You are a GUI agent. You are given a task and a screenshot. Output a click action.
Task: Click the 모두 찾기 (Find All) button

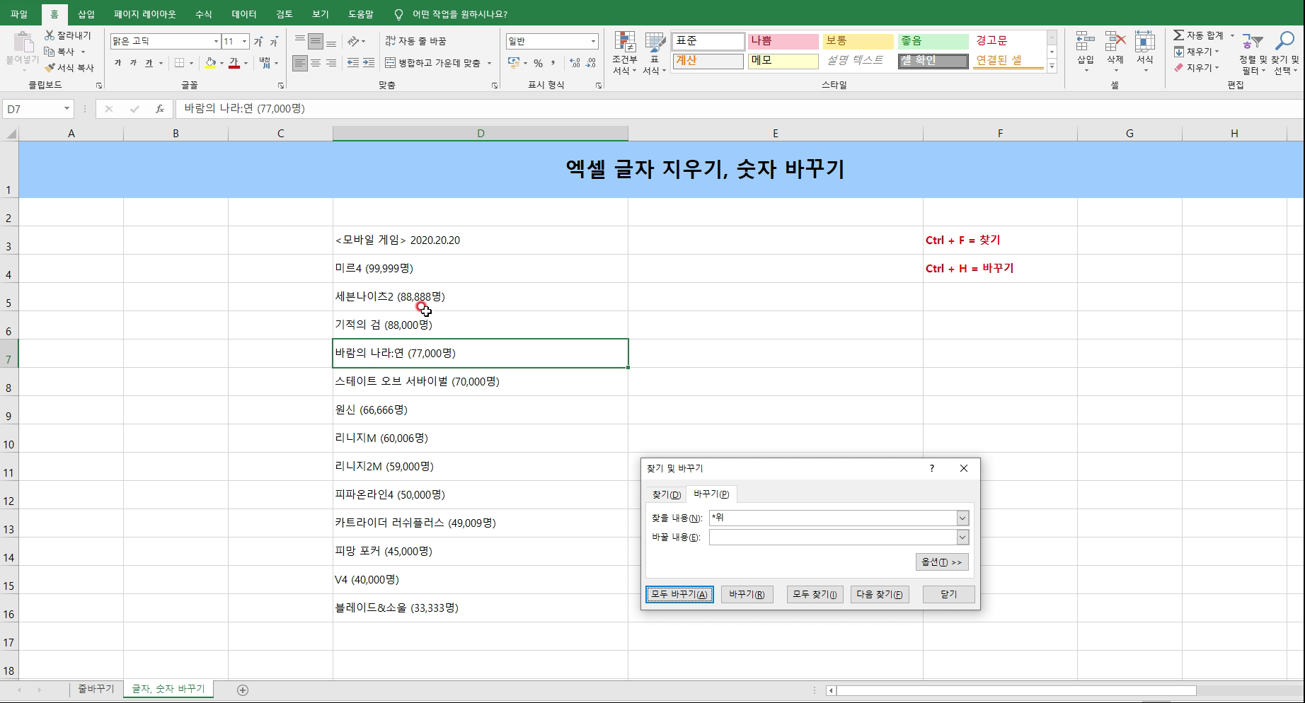[x=815, y=595]
